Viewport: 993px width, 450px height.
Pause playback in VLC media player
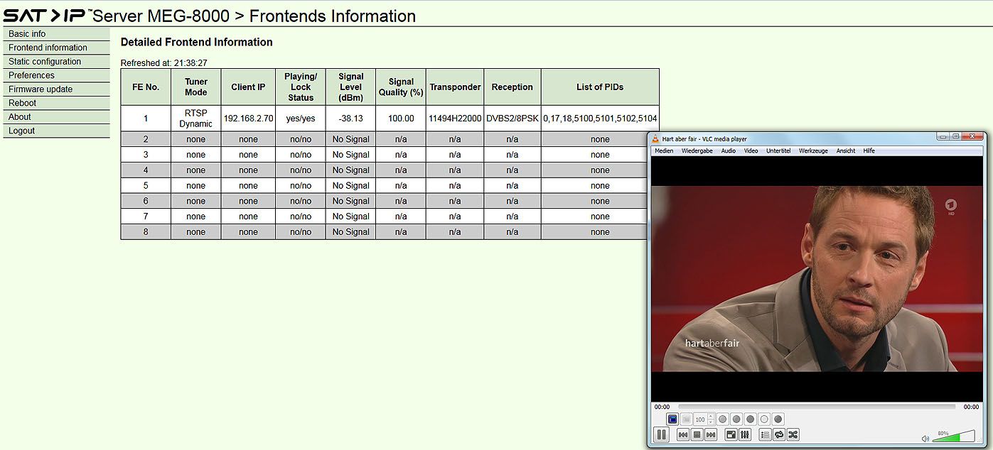coord(662,434)
